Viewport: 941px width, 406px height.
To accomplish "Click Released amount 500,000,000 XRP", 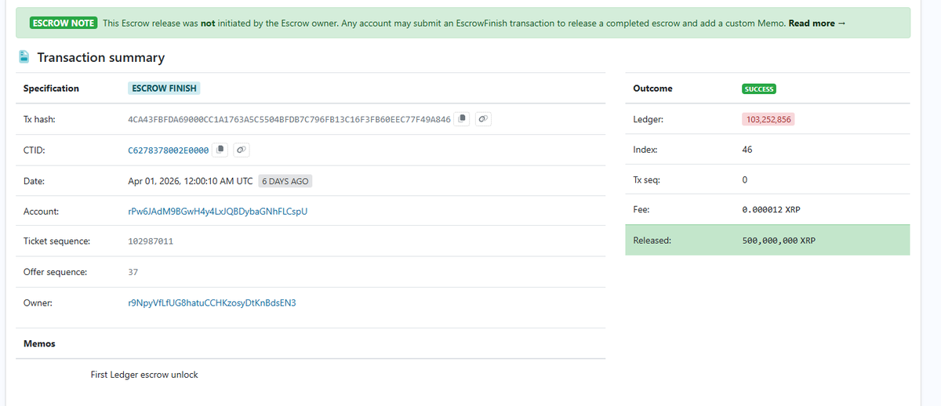I will coord(779,241).
